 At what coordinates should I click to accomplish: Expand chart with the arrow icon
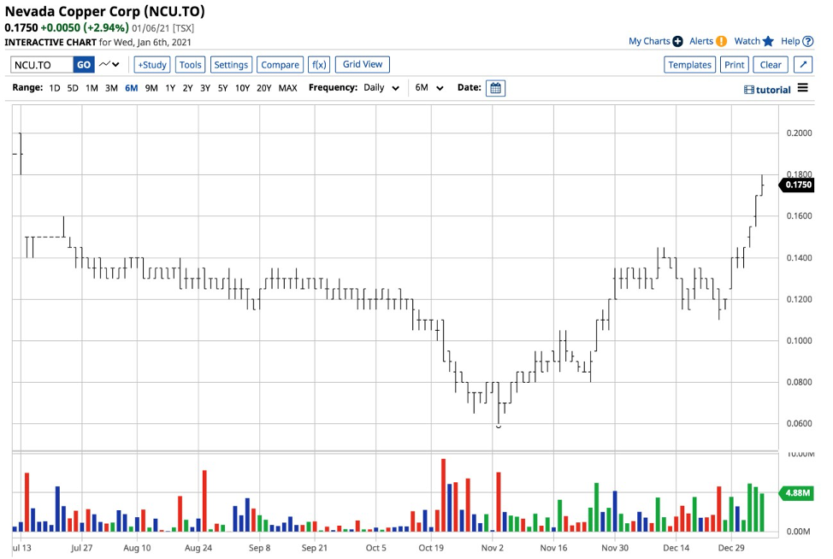(803, 65)
